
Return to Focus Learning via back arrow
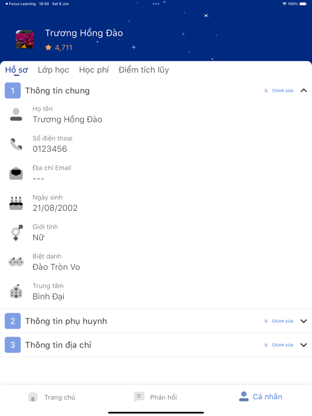click(21, 4)
